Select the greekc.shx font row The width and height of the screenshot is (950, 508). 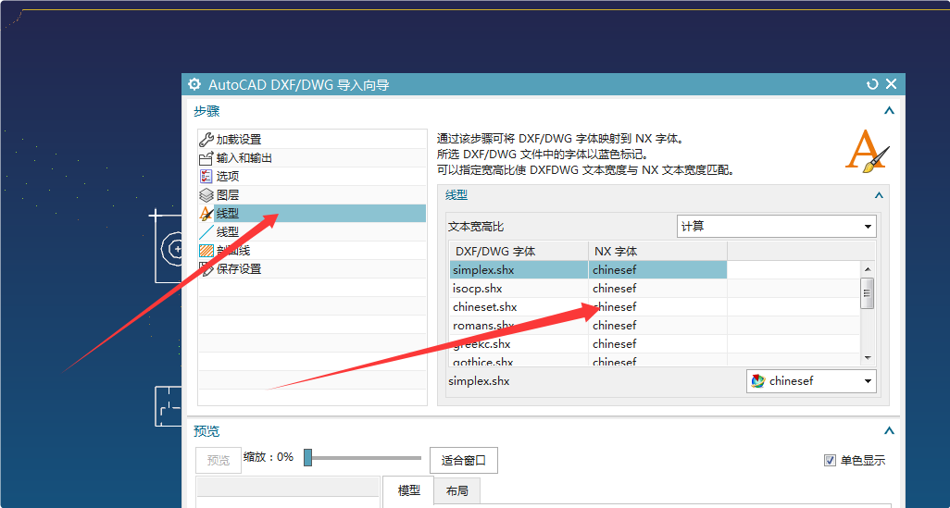(x=655, y=344)
